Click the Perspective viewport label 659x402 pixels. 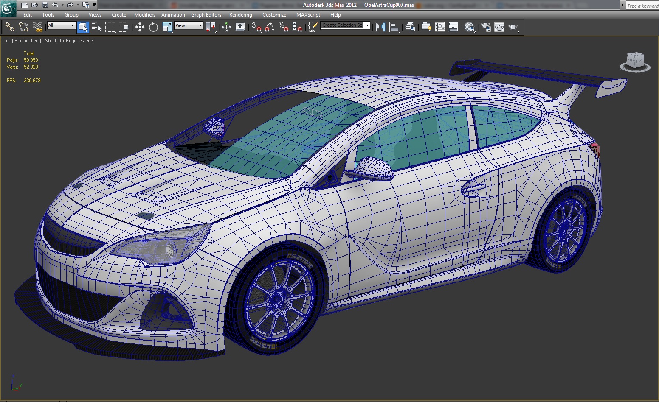click(27, 41)
